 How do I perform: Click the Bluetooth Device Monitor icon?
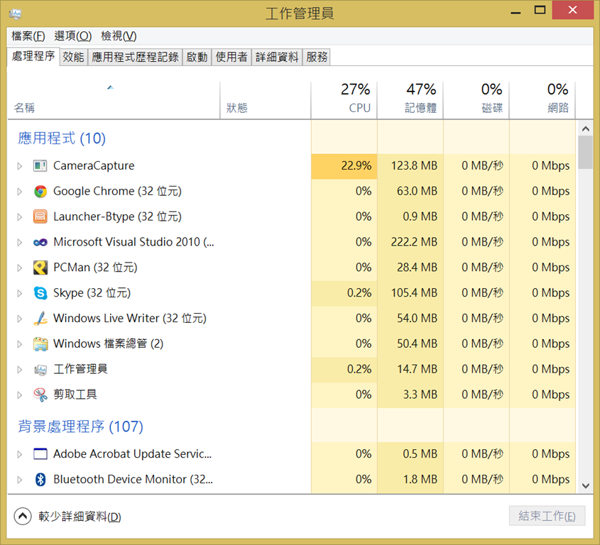pos(40,479)
